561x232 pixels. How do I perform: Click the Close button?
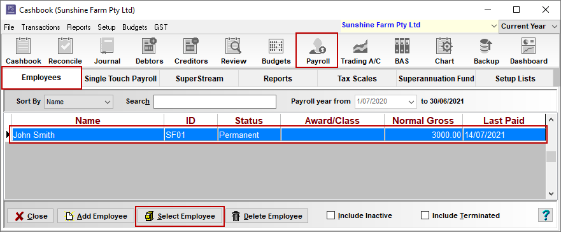pos(31,216)
